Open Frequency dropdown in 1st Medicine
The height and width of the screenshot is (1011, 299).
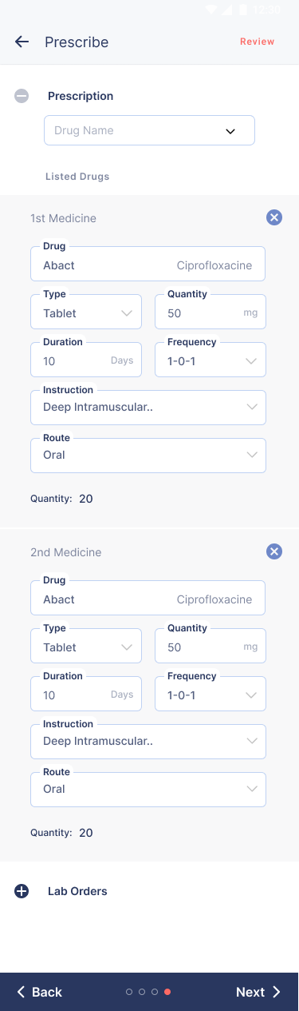pyautogui.click(x=210, y=360)
